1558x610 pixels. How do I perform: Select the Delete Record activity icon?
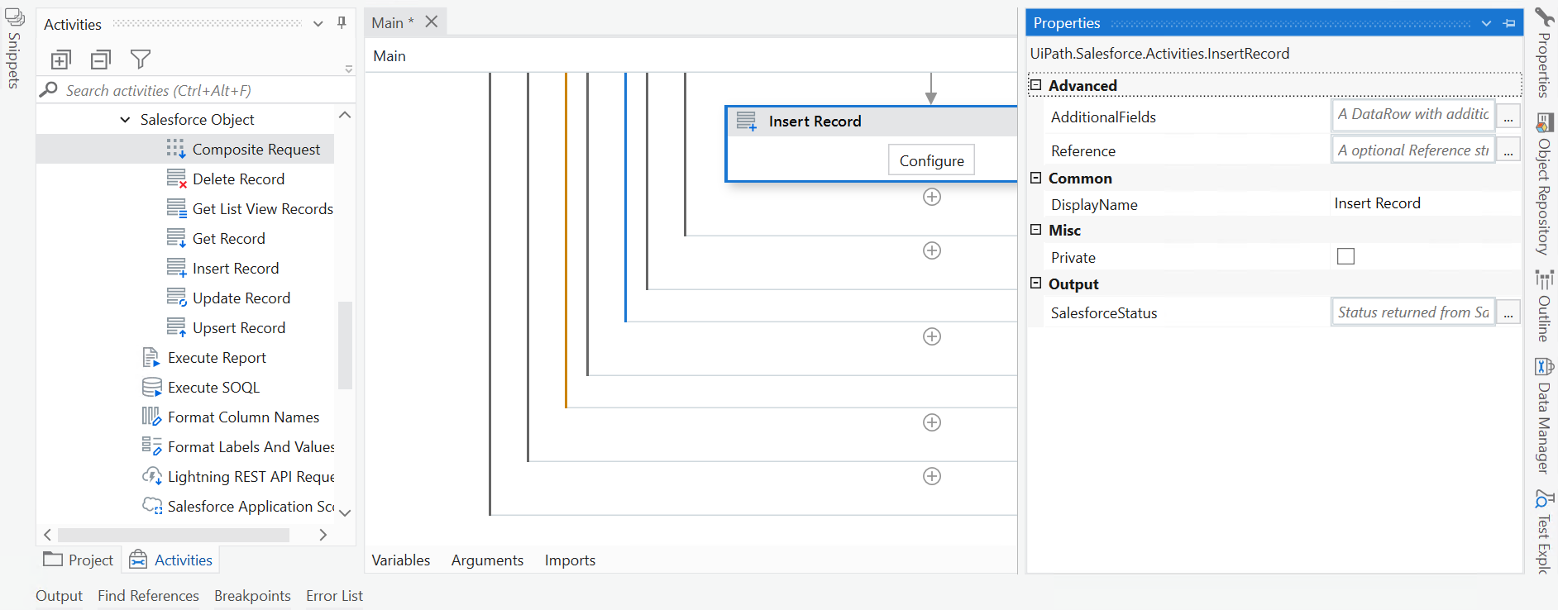[x=176, y=179]
